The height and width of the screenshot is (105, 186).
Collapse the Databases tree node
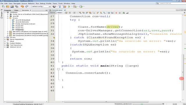point(5,12)
